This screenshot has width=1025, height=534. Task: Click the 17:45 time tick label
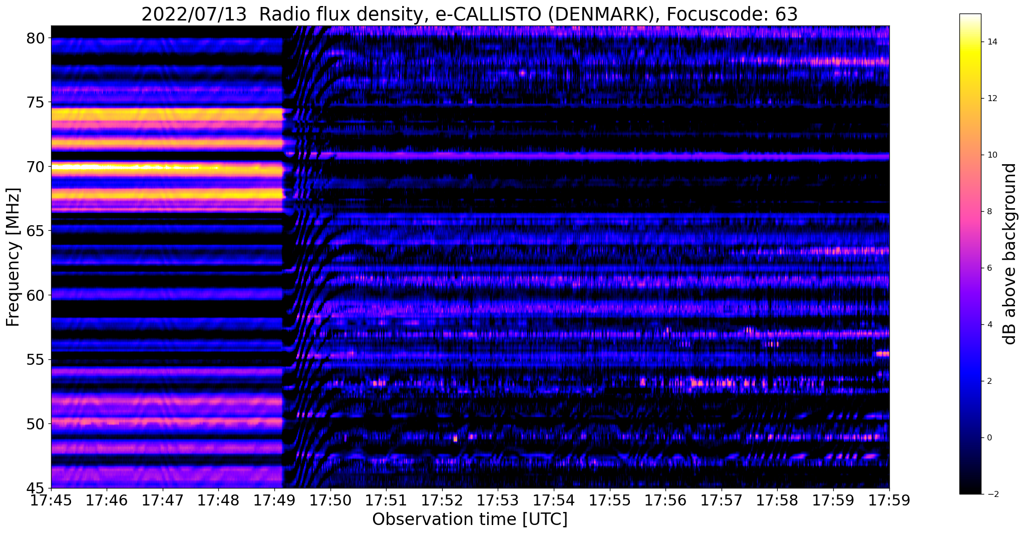tap(51, 500)
